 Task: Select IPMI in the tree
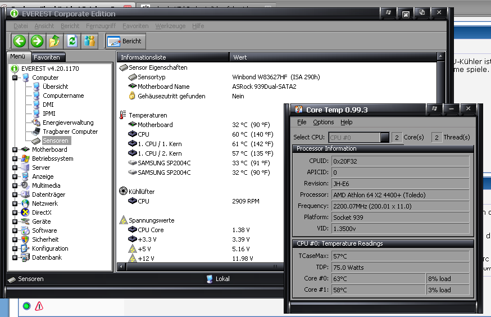tap(49, 114)
